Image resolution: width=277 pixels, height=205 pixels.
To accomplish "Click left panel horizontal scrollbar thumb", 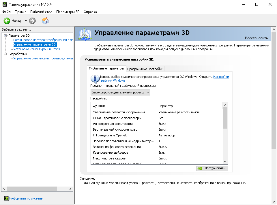I will pyautogui.click(x=32, y=189).
